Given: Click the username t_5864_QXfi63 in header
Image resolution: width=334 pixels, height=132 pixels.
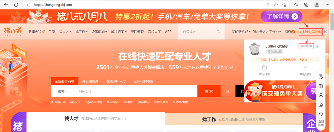Looking at the screenshot, I should [x=311, y=32].
